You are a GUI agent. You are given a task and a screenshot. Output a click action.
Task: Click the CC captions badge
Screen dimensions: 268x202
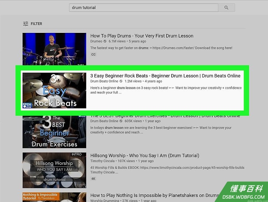coord(94,55)
